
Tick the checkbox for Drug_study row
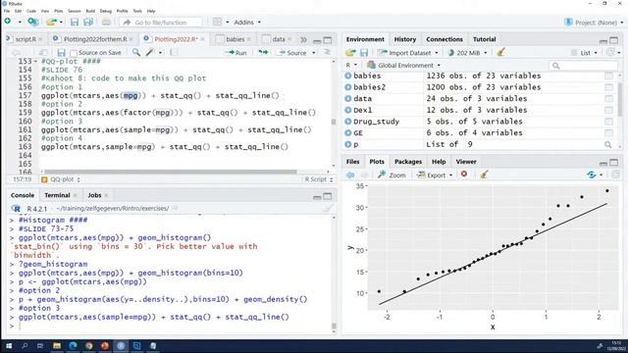[x=608, y=122]
